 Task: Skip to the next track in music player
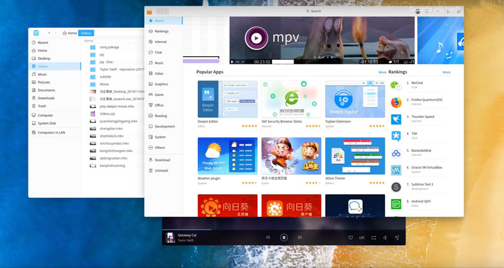300,238
